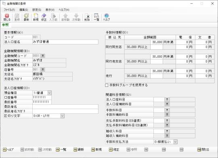Viewport: 218px width, 158px height.
Task: Enable 手数料グループを使用する checkbox
Action: pos(107,85)
